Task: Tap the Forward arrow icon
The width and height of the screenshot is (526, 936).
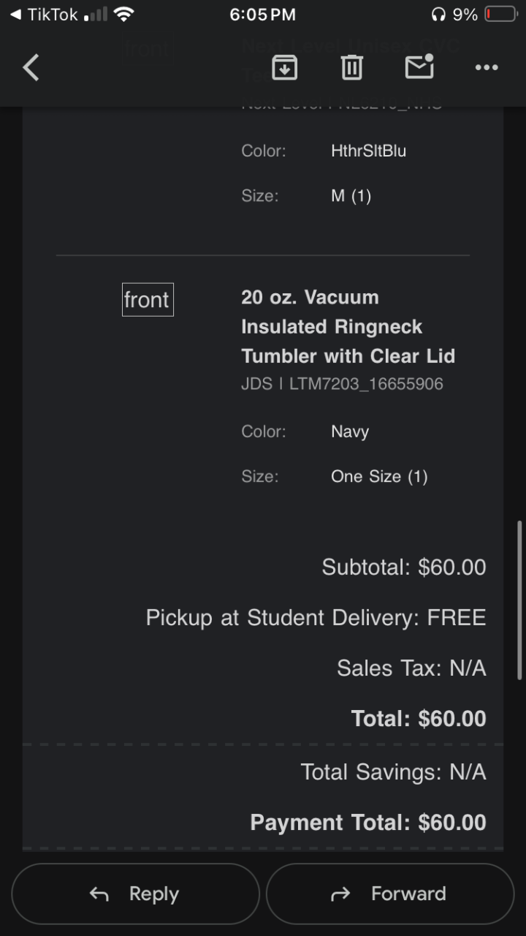Action: [x=340, y=894]
